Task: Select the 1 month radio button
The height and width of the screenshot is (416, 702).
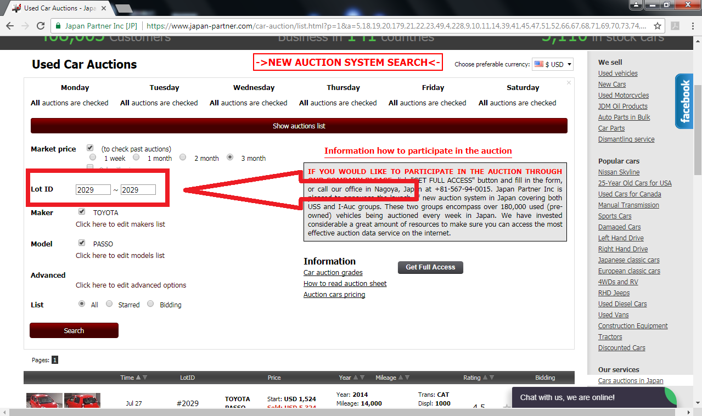Action: tap(136, 158)
